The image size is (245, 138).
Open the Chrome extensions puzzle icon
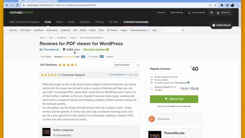pos(222,5)
